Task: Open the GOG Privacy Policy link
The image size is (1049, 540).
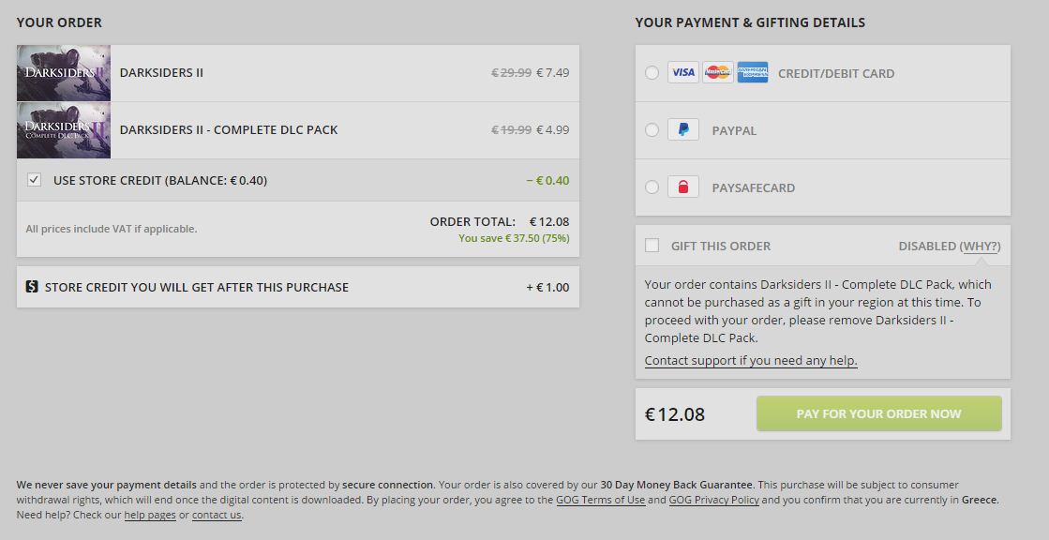Action: 713,500
